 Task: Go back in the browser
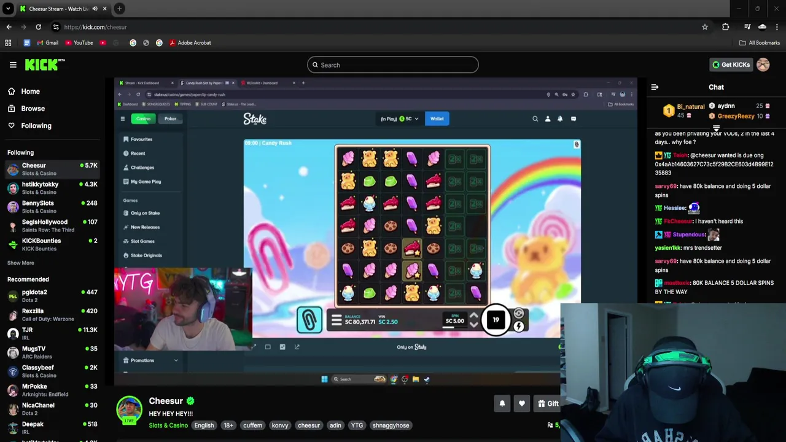click(9, 27)
